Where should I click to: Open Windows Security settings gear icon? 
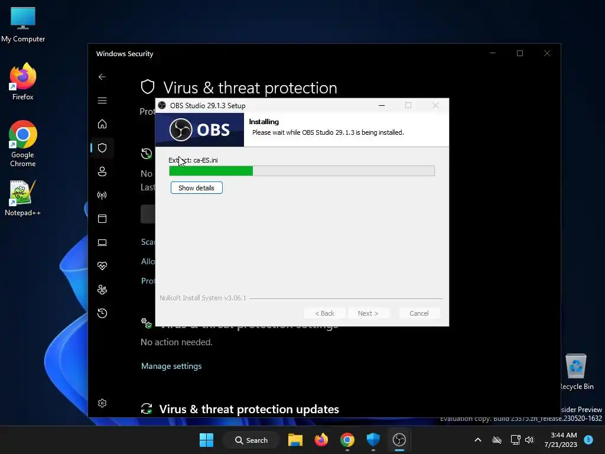(x=102, y=403)
